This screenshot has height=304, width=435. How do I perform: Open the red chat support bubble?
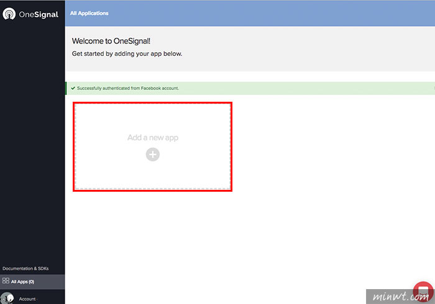point(423,292)
